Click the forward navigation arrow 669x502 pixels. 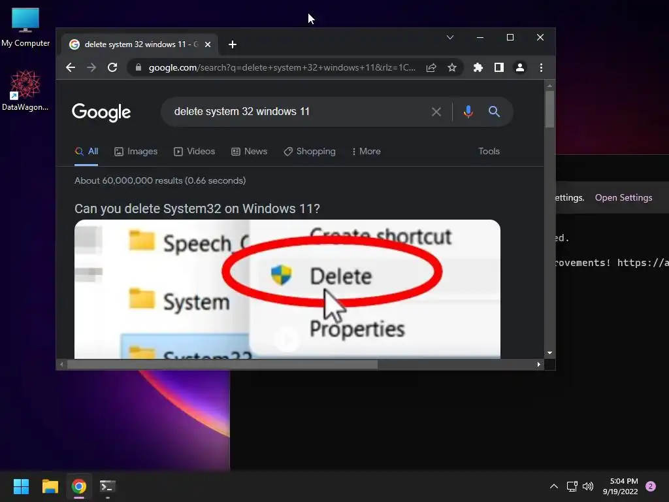click(91, 67)
